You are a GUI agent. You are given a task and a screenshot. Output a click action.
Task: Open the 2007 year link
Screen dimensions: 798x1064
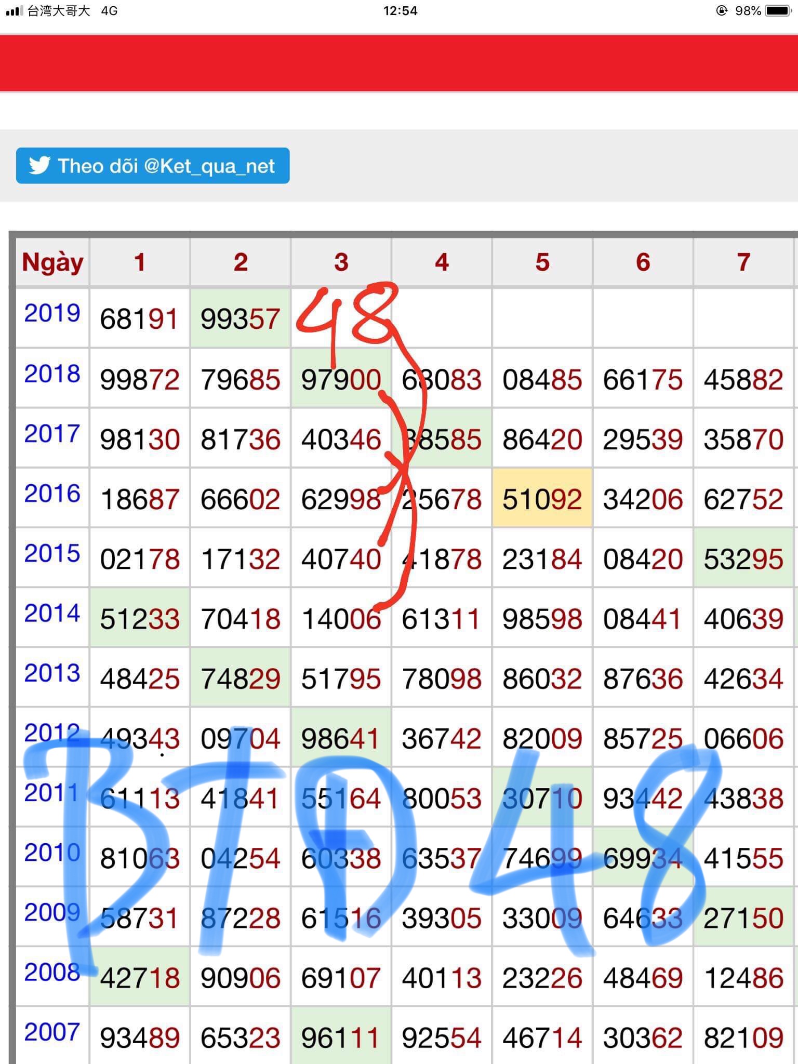click(x=52, y=1032)
